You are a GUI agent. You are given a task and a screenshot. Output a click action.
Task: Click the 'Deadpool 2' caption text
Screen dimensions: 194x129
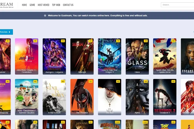pos(165,113)
